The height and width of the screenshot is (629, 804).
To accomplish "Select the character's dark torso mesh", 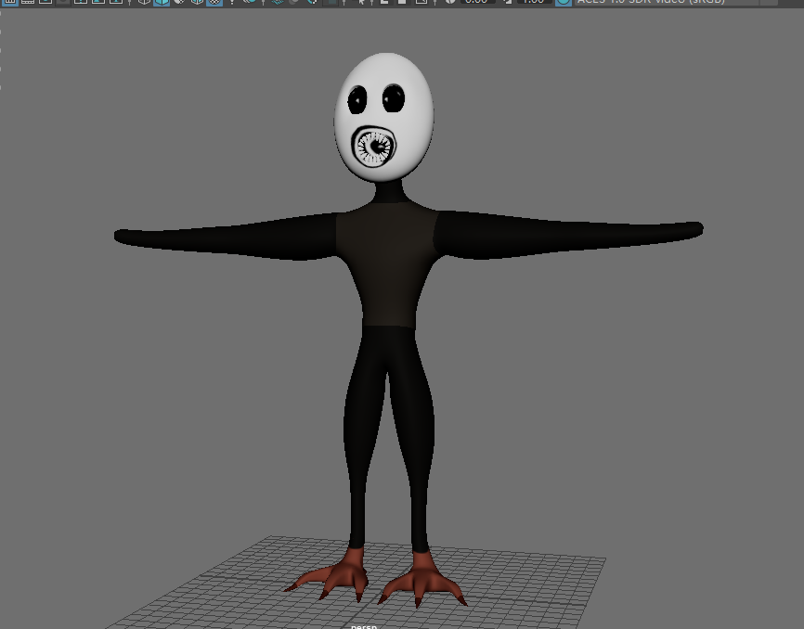I will (388, 263).
